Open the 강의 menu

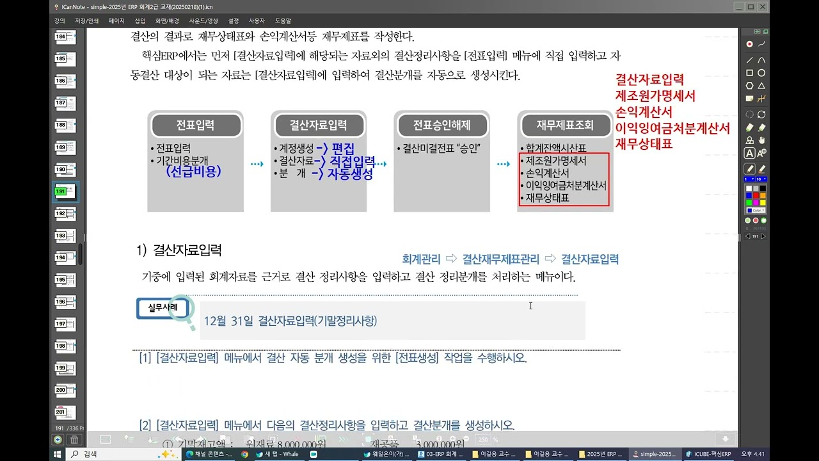point(60,20)
